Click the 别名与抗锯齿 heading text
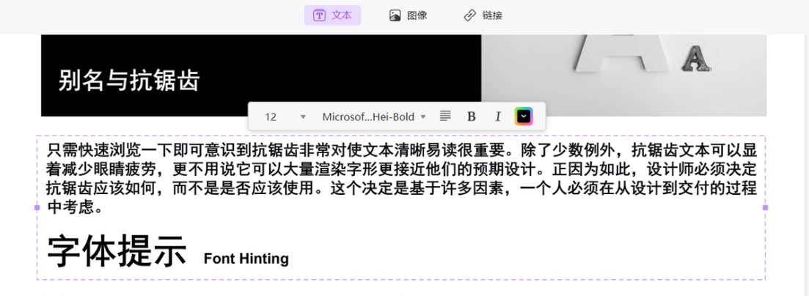 [x=128, y=81]
